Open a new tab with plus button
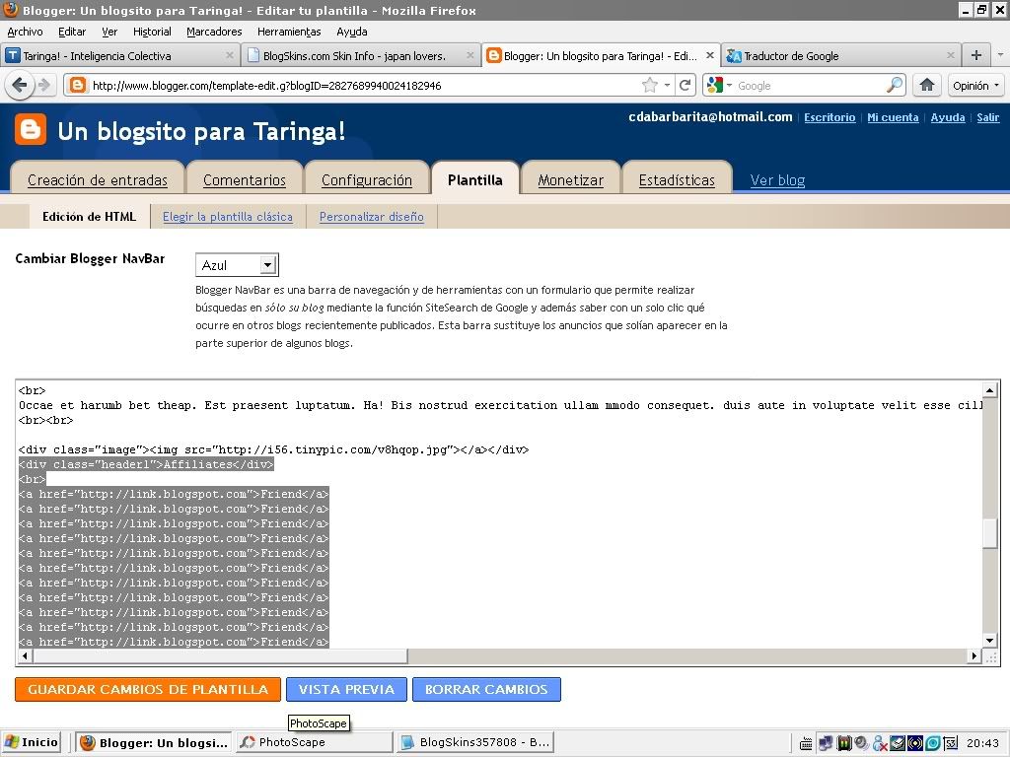Image resolution: width=1010 pixels, height=757 pixels. (976, 55)
